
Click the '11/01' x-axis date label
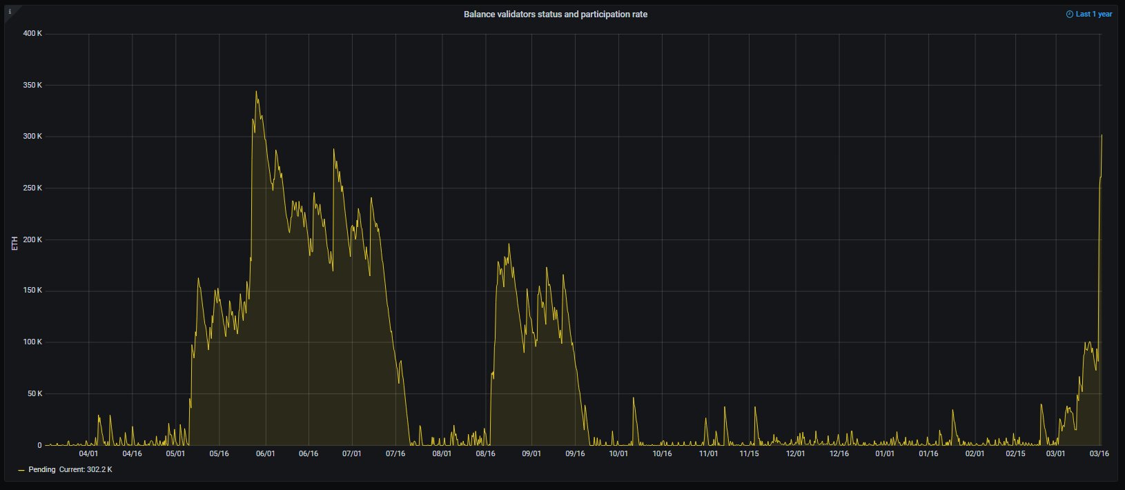point(708,454)
